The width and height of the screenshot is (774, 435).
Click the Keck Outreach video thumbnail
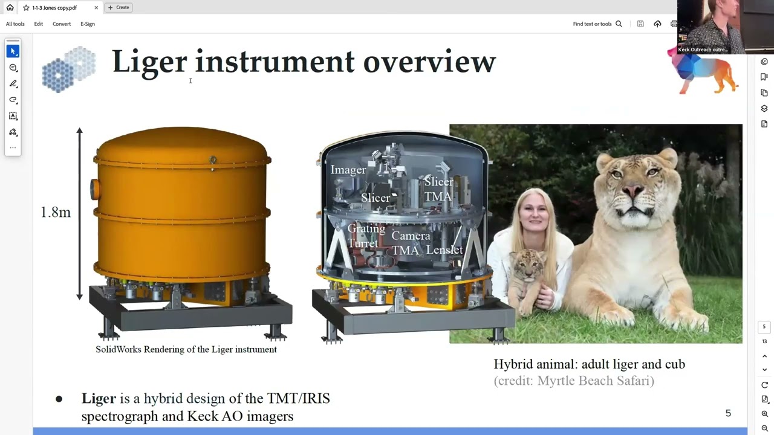(726, 27)
